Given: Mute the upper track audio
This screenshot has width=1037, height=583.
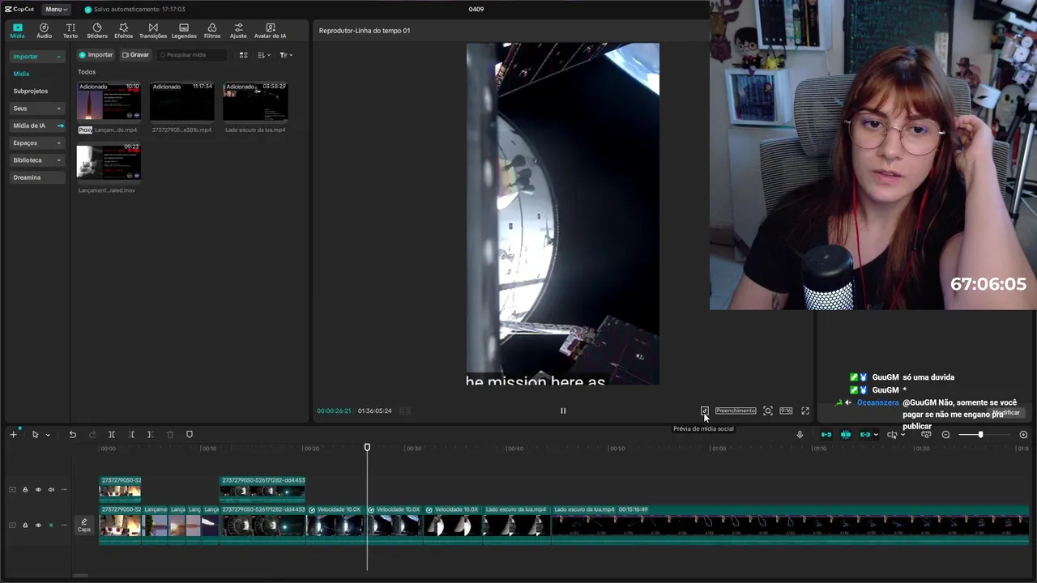Looking at the screenshot, I should 51,490.
